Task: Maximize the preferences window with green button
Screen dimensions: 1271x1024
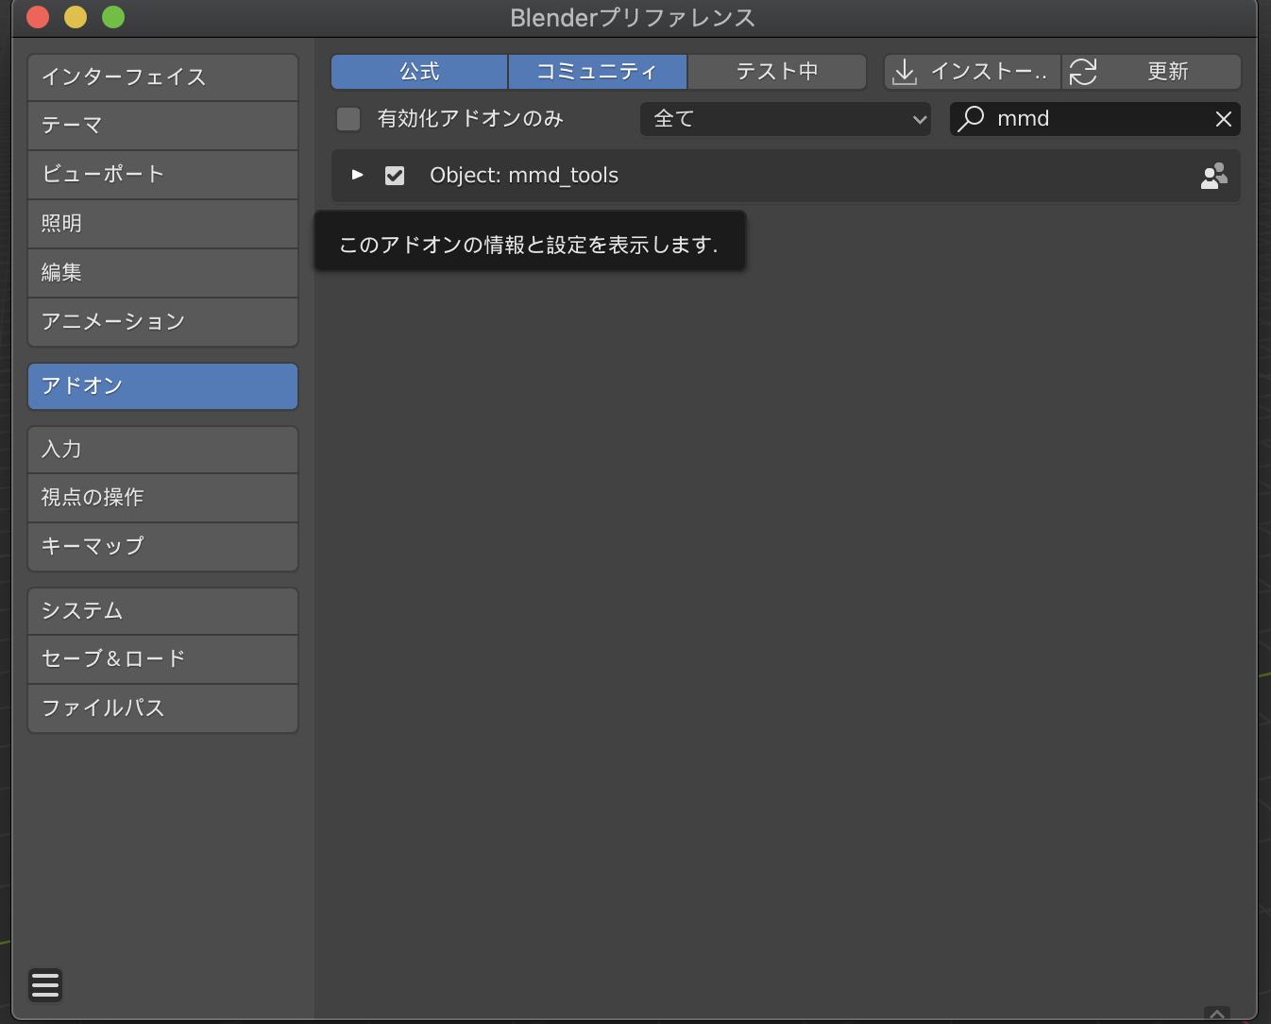Action: point(113,17)
